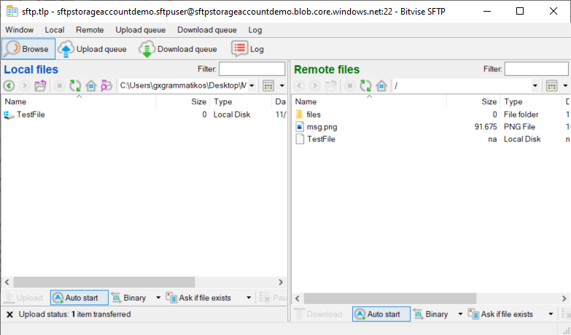Open Download queue from the toolbar
This screenshot has height=335, width=571.
pyautogui.click(x=178, y=49)
